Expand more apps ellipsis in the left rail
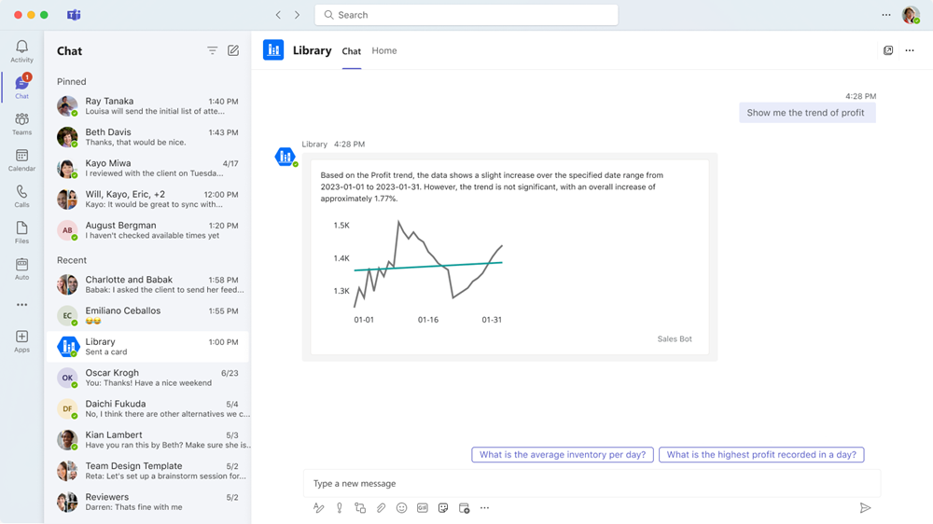 tap(21, 305)
